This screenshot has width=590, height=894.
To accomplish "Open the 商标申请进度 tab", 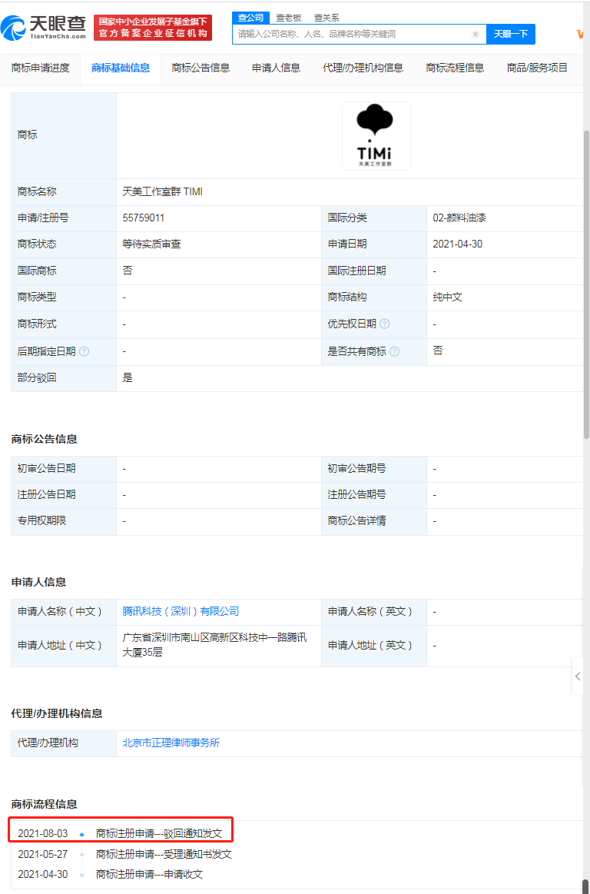I will point(41,68).
